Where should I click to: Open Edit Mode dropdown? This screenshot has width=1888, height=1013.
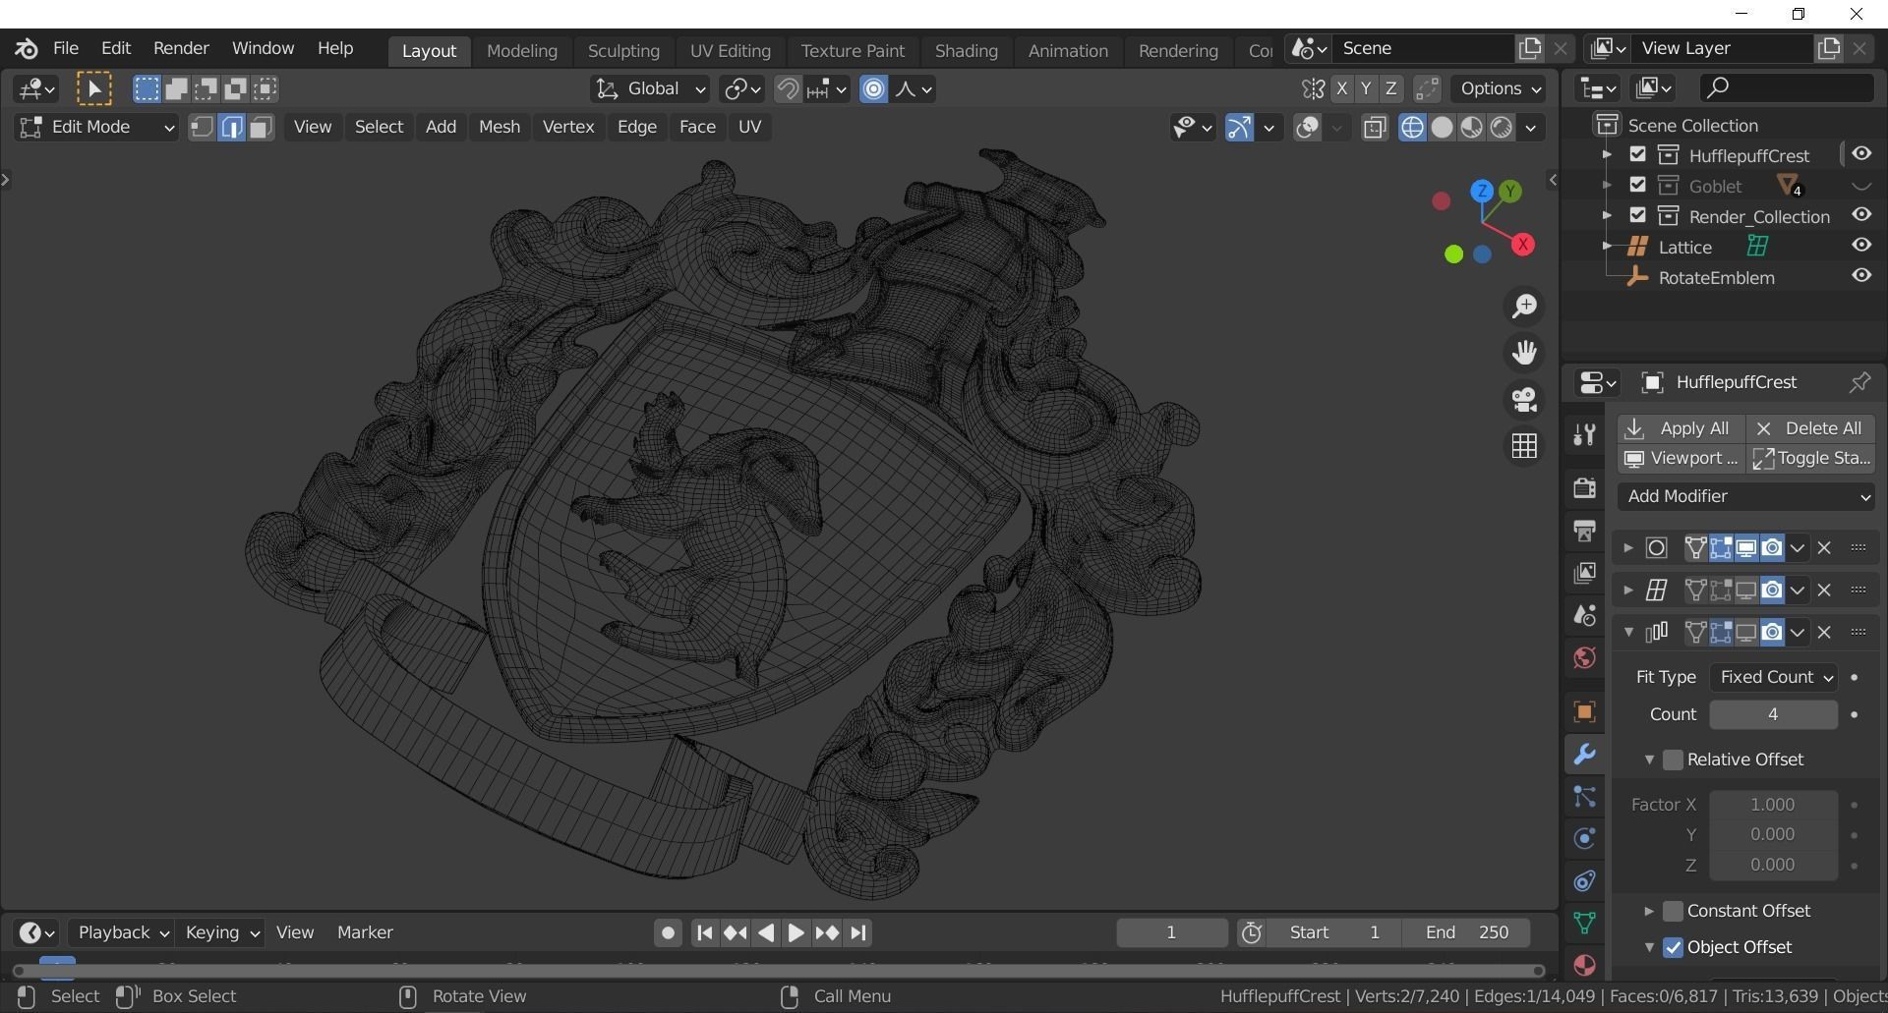coord(96,128)
